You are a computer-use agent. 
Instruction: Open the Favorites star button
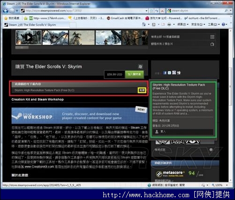(12, 18)
